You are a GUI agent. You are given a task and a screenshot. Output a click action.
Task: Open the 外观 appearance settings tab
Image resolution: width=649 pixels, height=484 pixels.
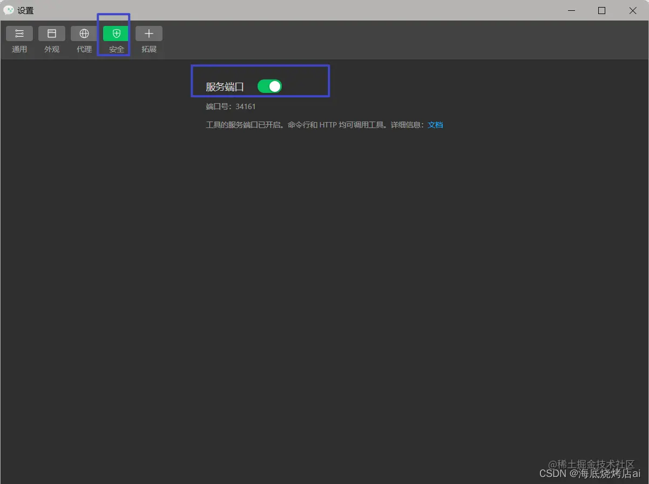[x=52, y=39]
